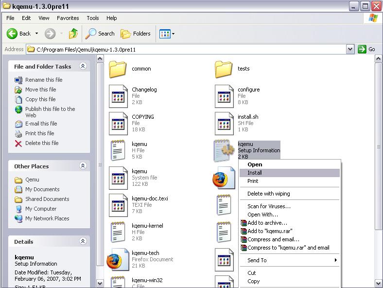Toggle the Folders pane button
The width and height of the screenshot is (383, 288).
click(136, 34)
